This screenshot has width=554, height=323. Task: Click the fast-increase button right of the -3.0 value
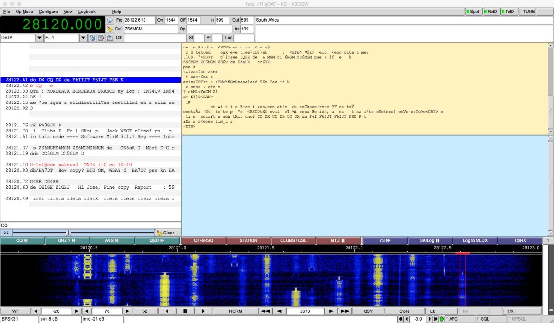tap(436, 319)
